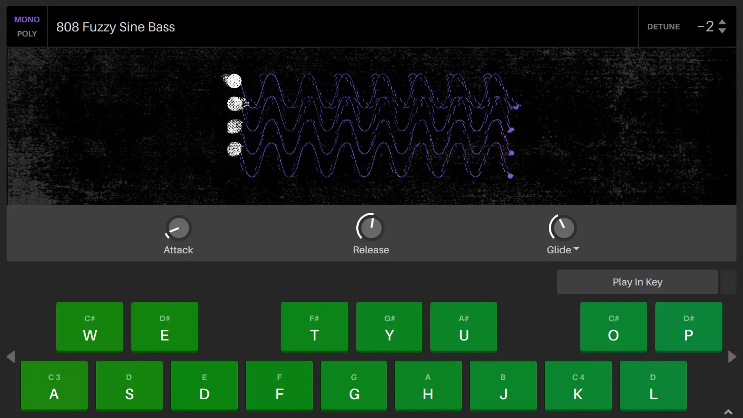
Task: Switch to MONO mode
Action: click(27, 20)
